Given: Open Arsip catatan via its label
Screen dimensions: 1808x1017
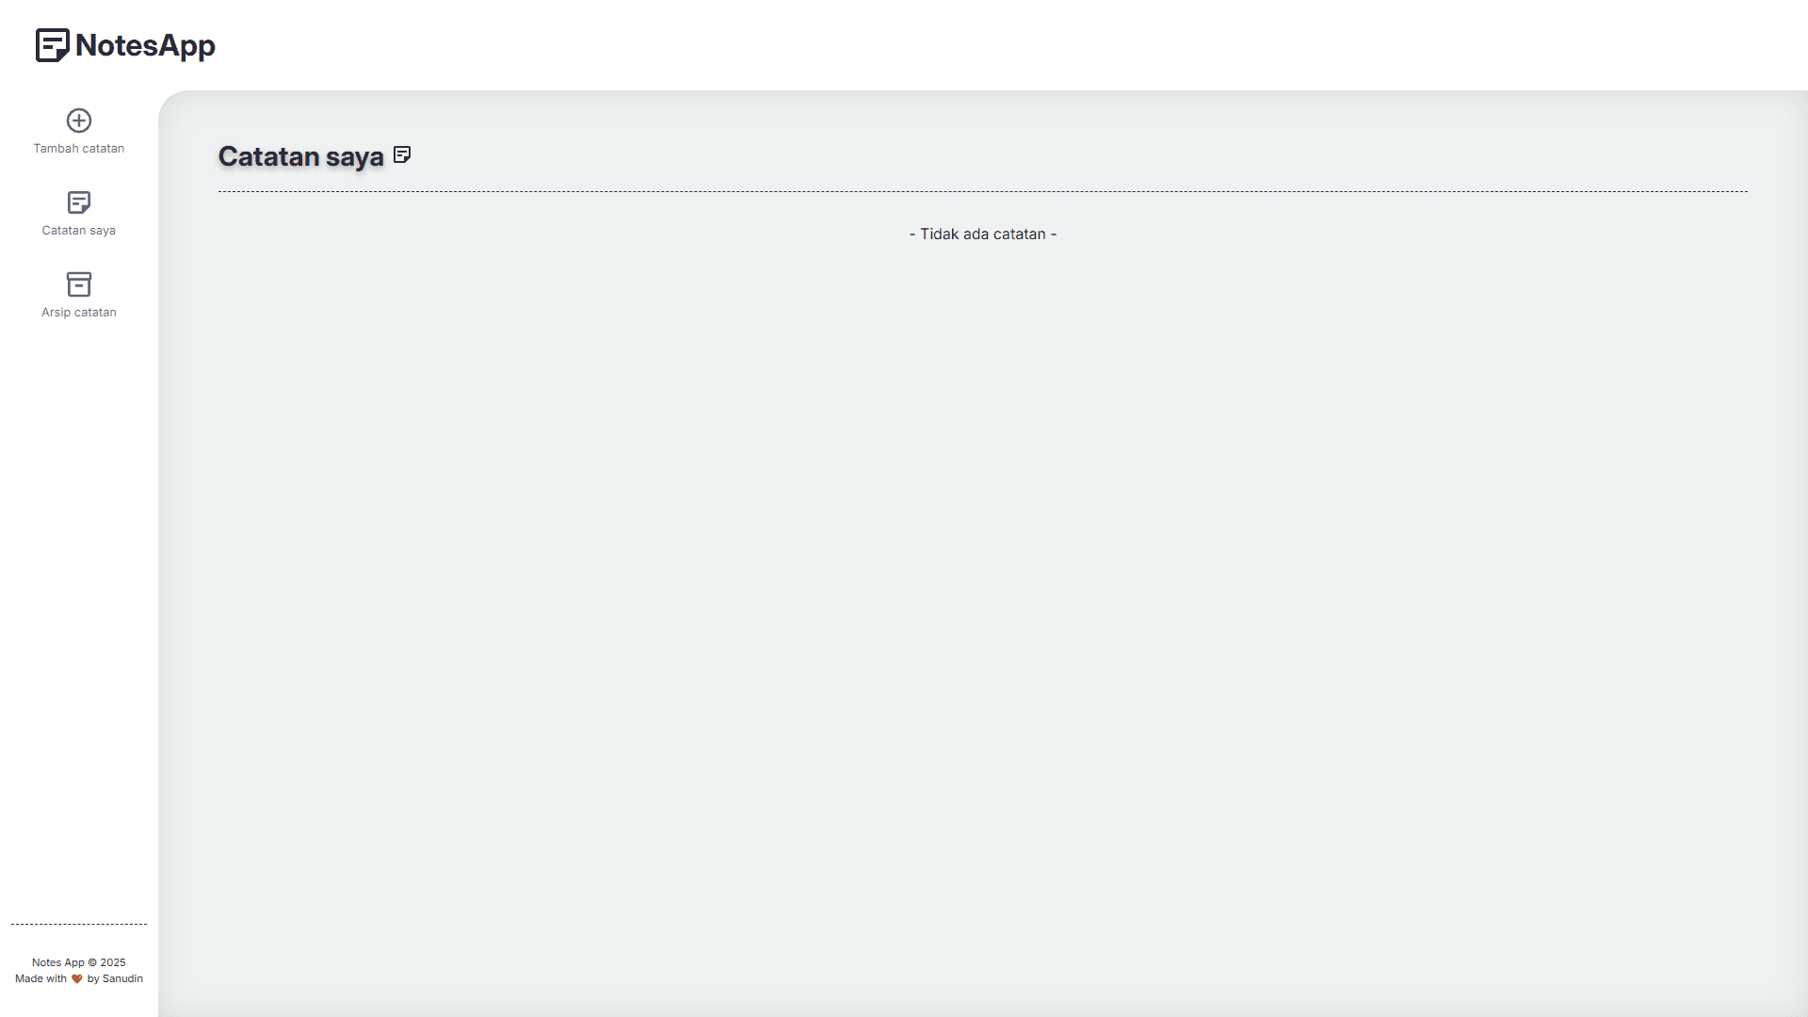Looking at the screenshot, I should tap(79, 313).
